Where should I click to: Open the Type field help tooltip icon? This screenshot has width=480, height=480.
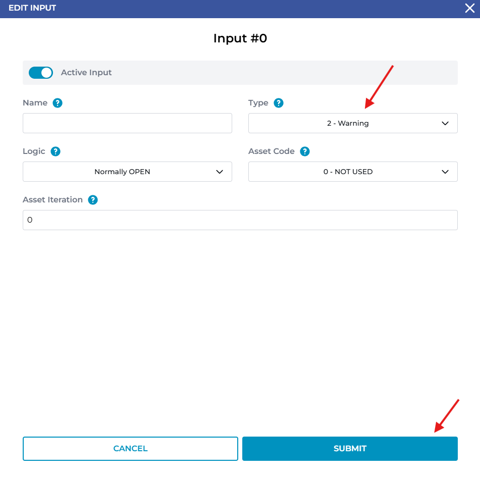point(279,103)
